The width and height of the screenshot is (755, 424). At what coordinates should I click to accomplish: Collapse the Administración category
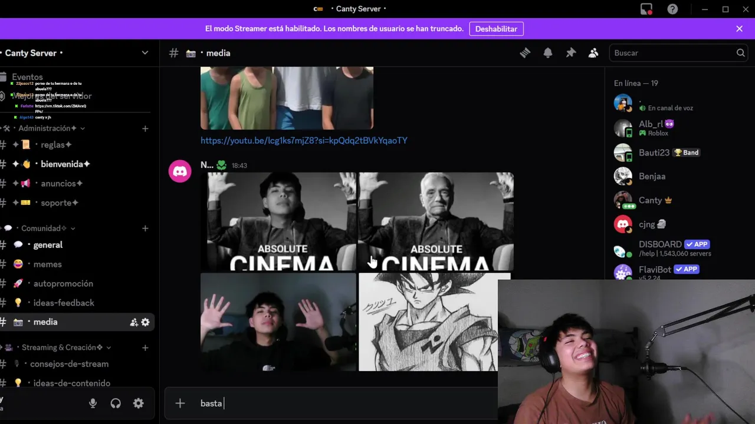coord(52,128)
